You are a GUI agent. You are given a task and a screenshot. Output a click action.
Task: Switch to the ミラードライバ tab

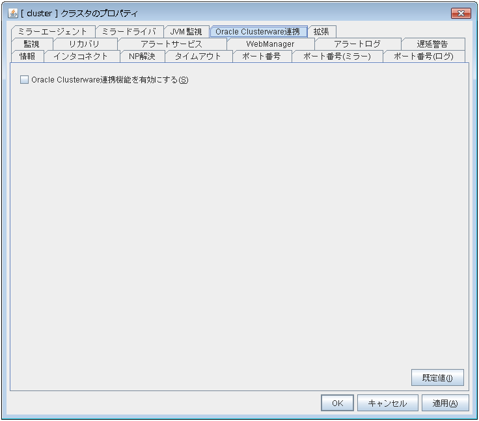point(130,32)
